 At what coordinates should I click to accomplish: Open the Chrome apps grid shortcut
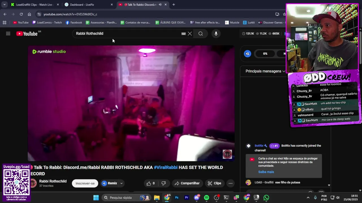(x=5, y=23)
